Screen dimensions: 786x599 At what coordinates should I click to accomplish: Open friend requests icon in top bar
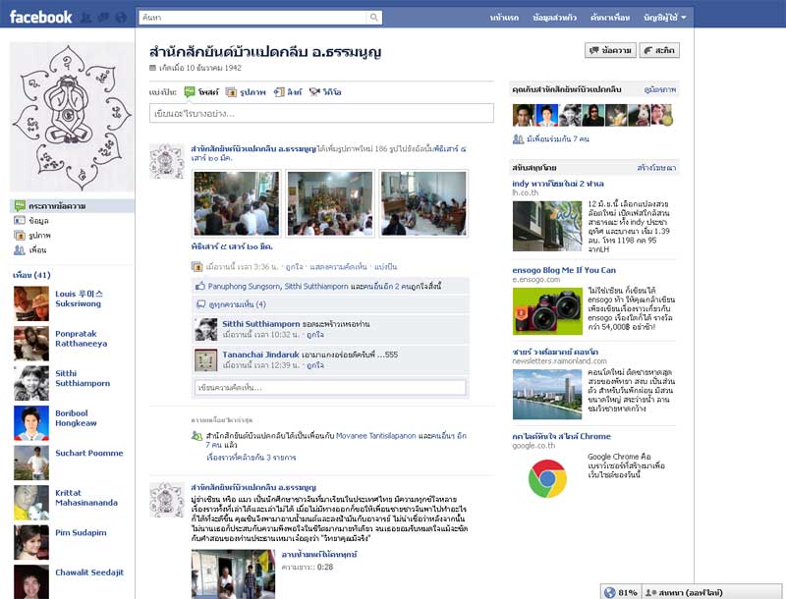tap(86, 18)
